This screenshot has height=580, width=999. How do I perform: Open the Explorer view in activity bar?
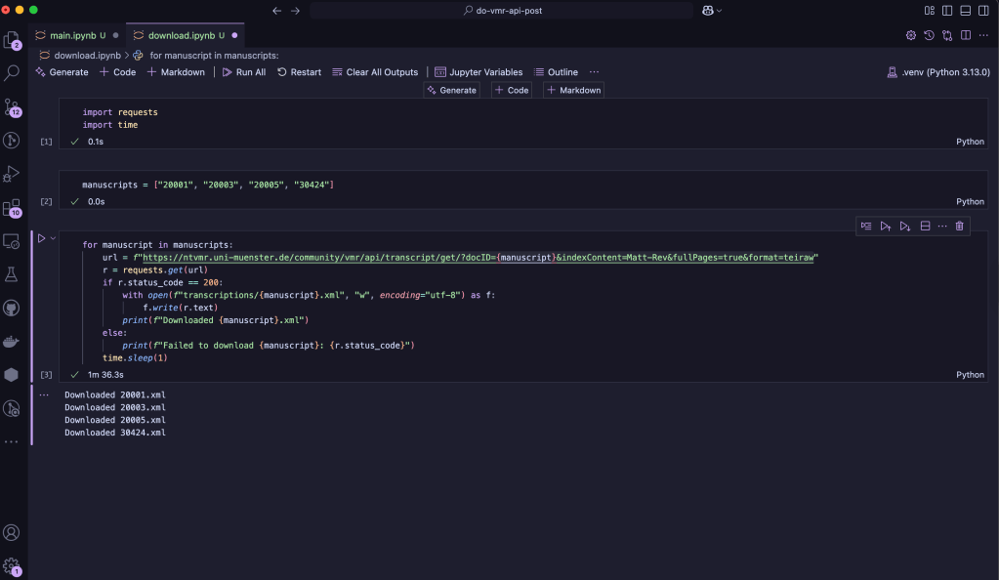[12, 40]
